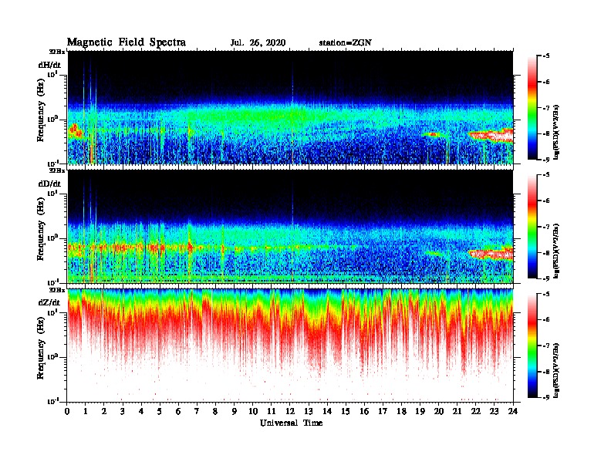Click hour tick label "21" on time axis
The image size is (611, 472).
457,412
